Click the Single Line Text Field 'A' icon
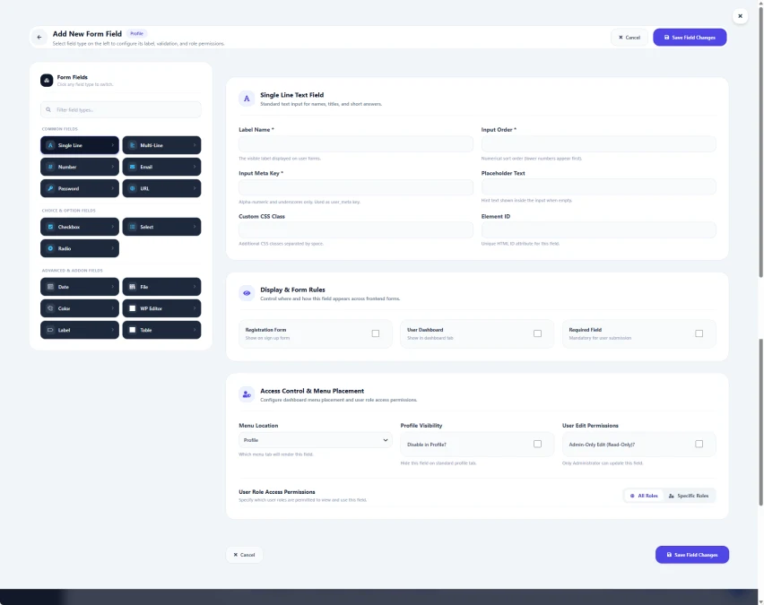This screenshot has width=764, height=605. 247,99
